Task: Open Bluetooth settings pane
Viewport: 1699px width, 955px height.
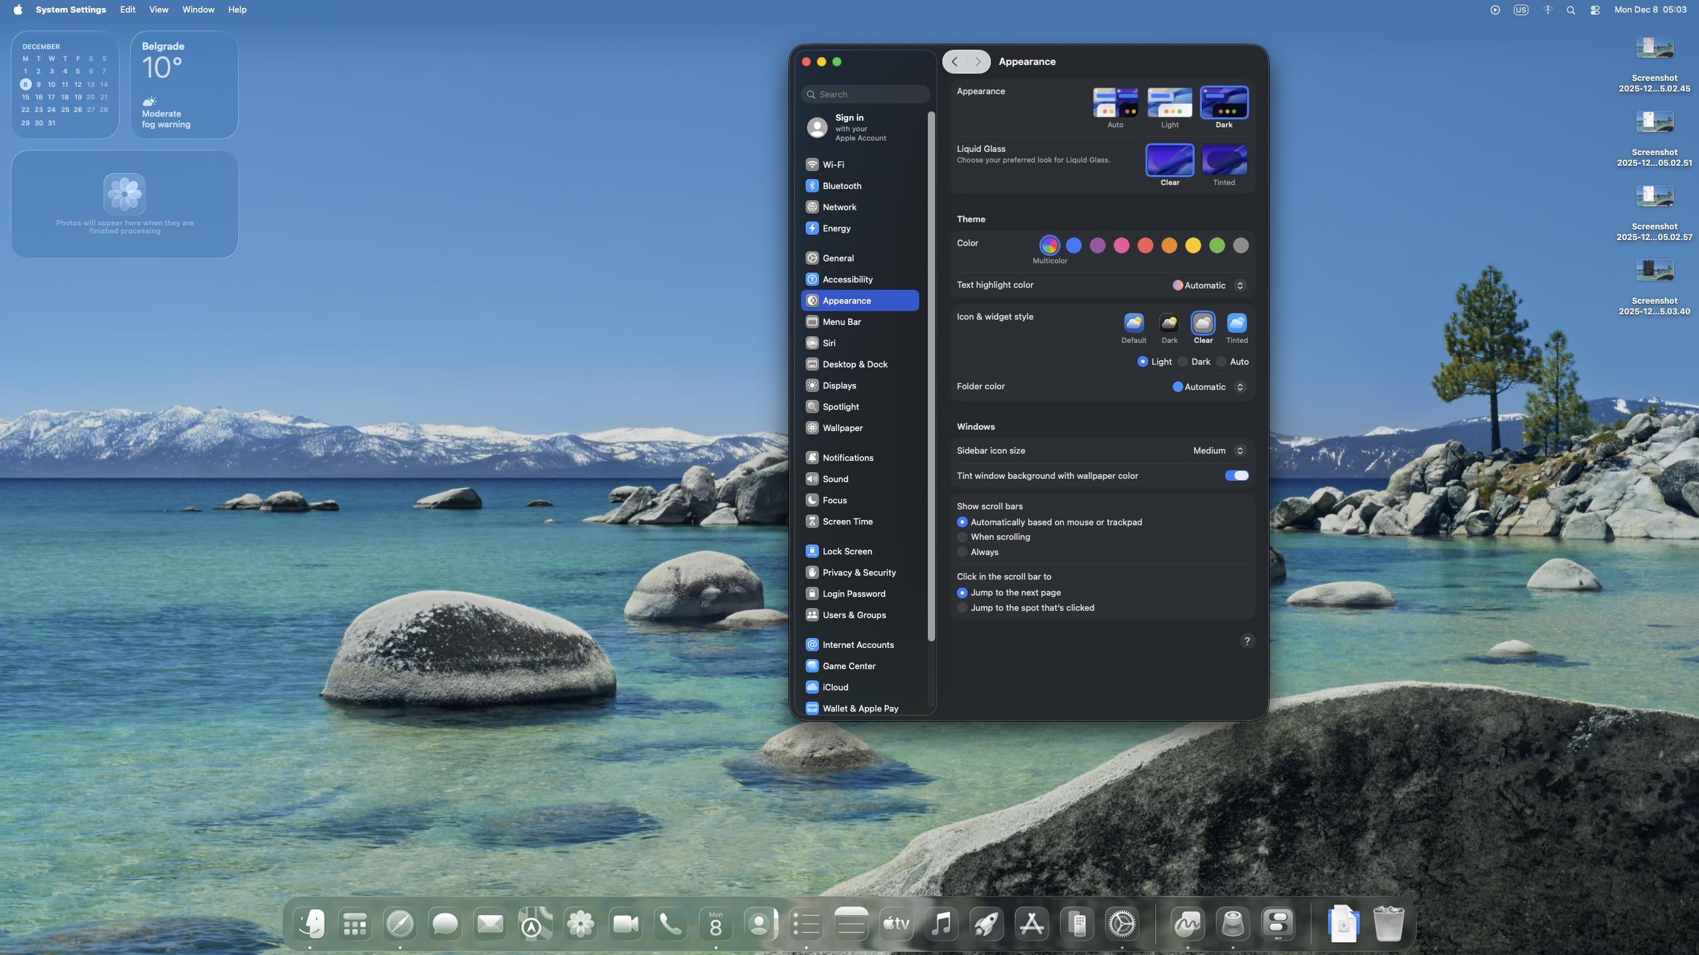Action: pos(842,186)
